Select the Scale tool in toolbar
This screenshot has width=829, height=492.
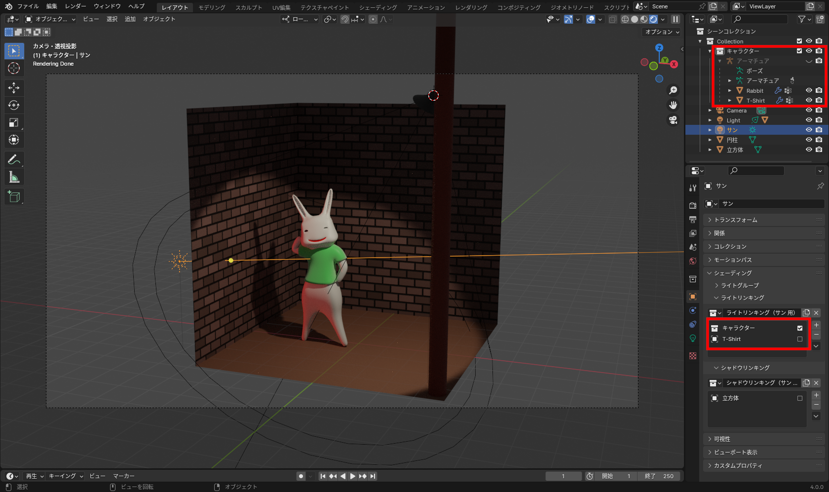click(14, 122)
